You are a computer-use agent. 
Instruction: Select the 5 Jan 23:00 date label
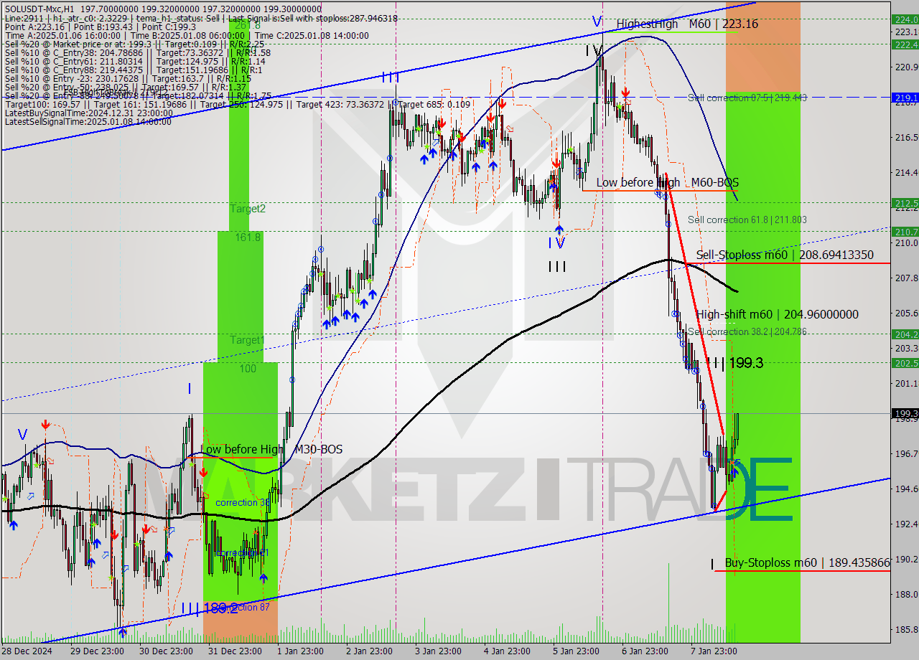pyautogui.click(x=575, y=651)
